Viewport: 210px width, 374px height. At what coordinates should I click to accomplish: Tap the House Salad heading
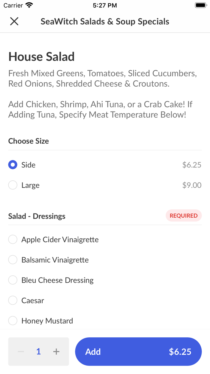point(42,57)
